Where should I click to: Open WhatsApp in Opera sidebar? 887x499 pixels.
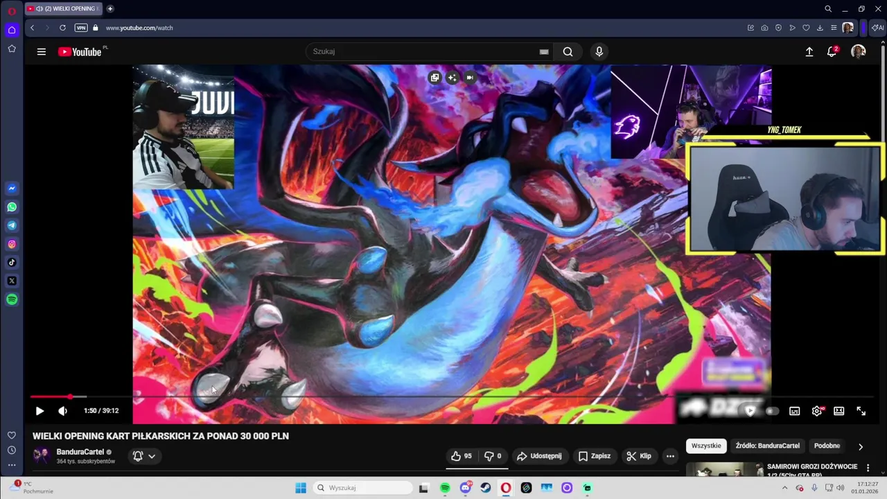(x=12, y=207)
